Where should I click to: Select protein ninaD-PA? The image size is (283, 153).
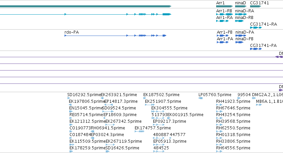click(x=245, y=32)
